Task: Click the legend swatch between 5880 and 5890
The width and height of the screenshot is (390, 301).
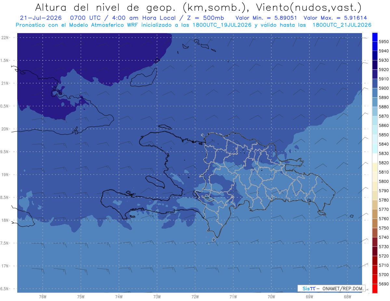Action: (375, 102)
